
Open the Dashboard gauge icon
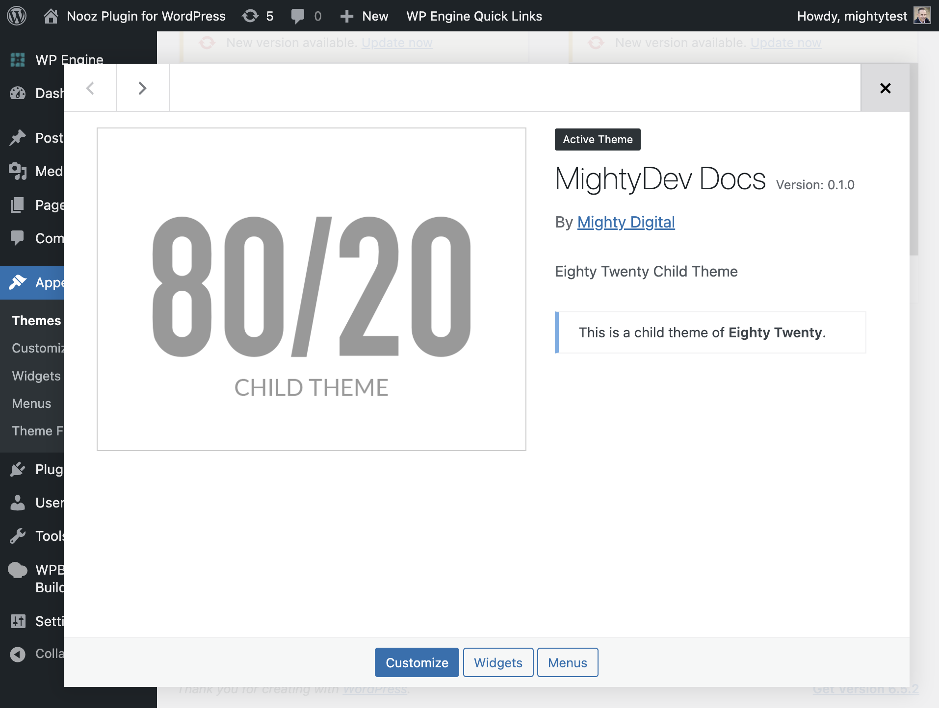tap(18, 93)
